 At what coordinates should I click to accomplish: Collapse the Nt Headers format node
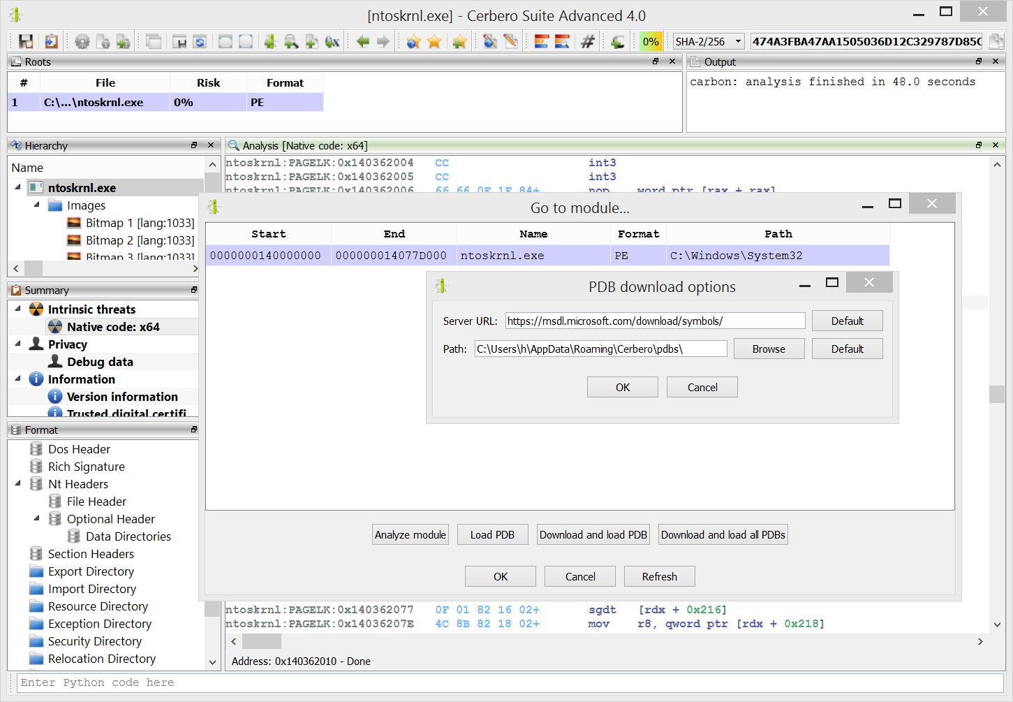tap(17, 483)
